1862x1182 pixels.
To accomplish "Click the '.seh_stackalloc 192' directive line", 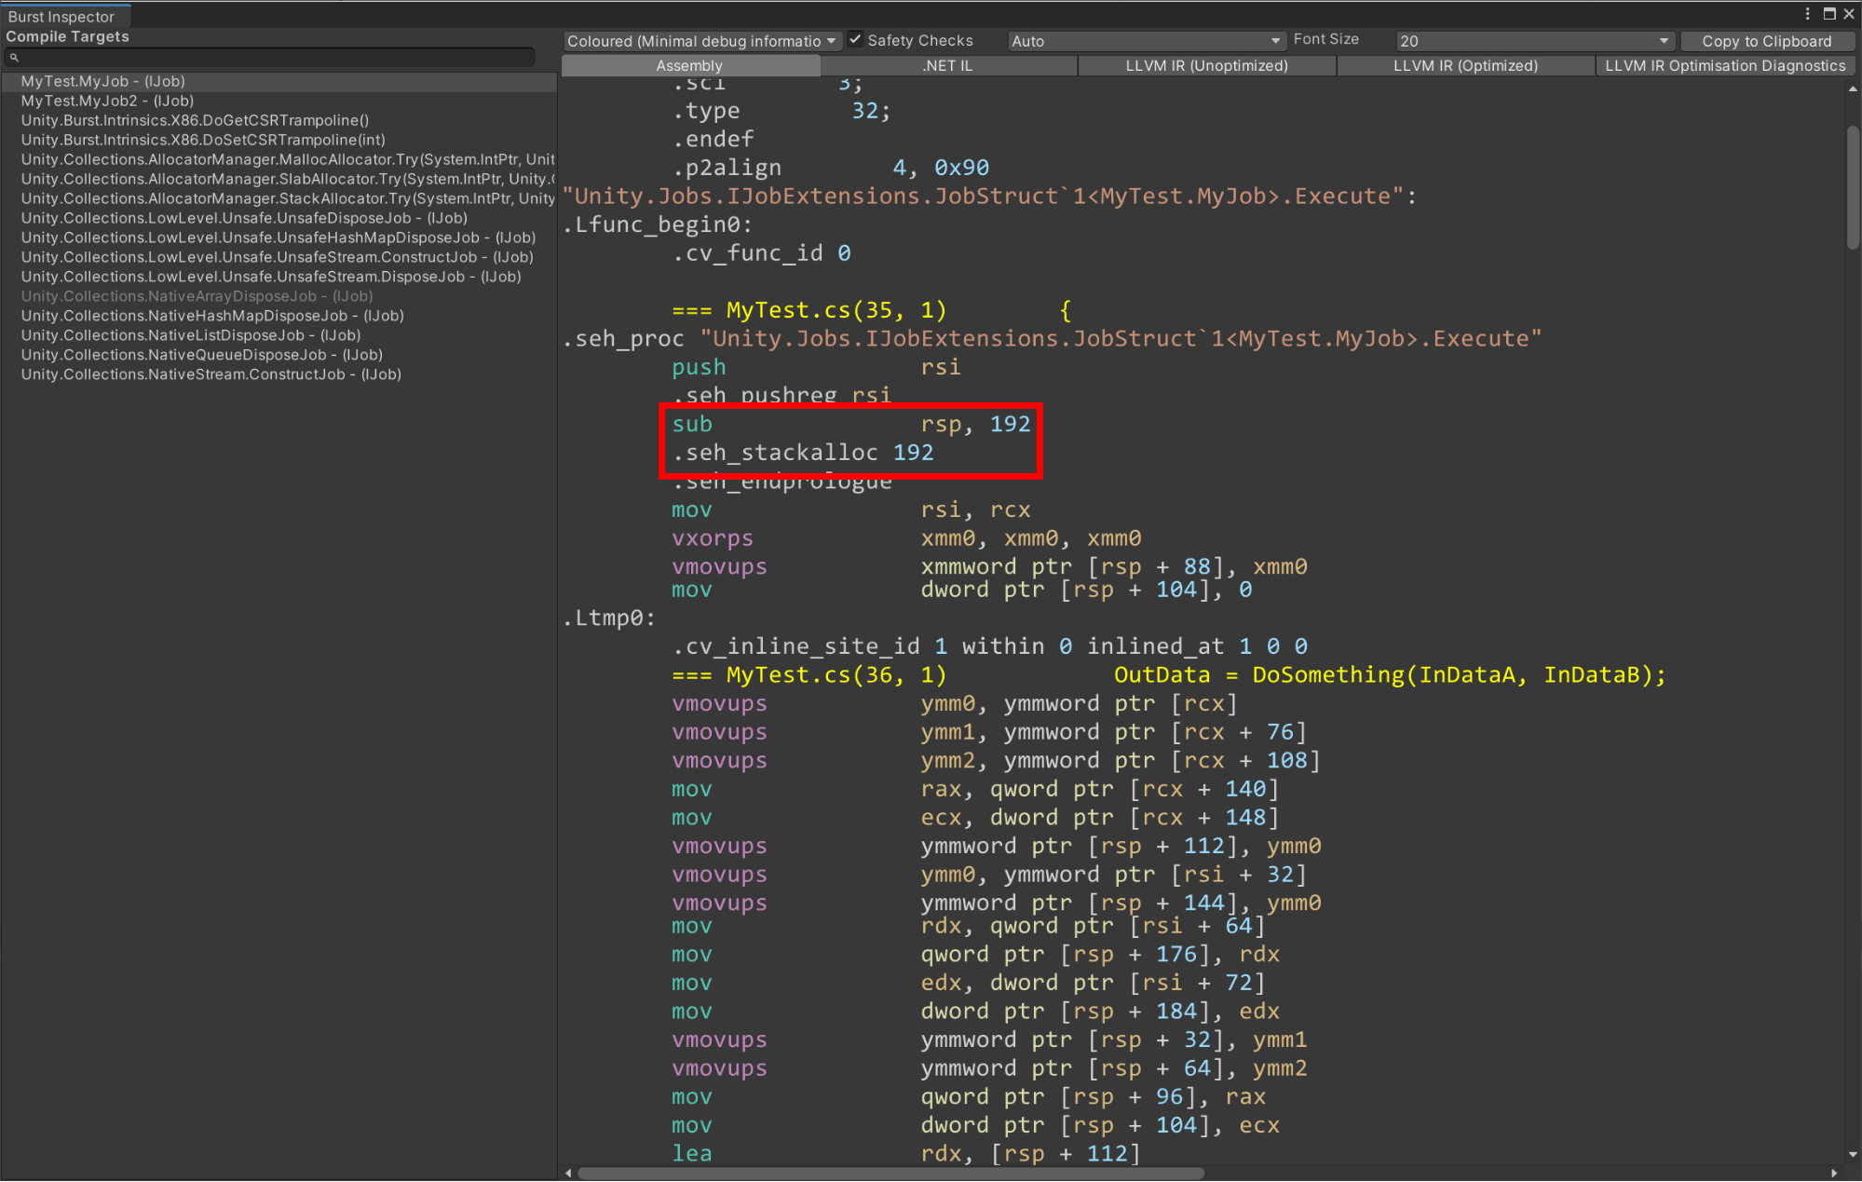I will coord(802,453).
